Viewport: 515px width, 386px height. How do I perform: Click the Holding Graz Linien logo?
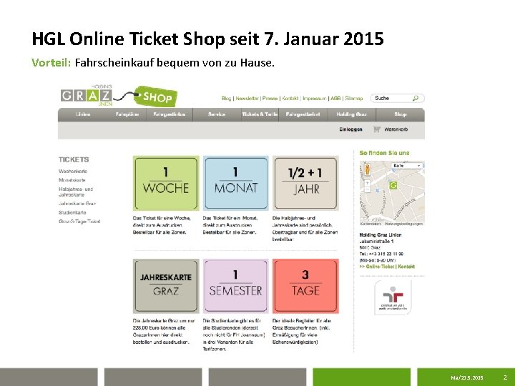click(x=87, y=95)
